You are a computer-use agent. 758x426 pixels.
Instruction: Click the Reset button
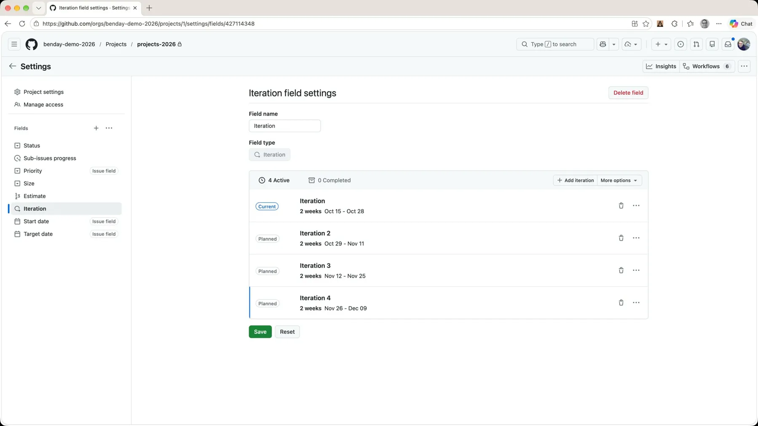click(x=287, y=332)
